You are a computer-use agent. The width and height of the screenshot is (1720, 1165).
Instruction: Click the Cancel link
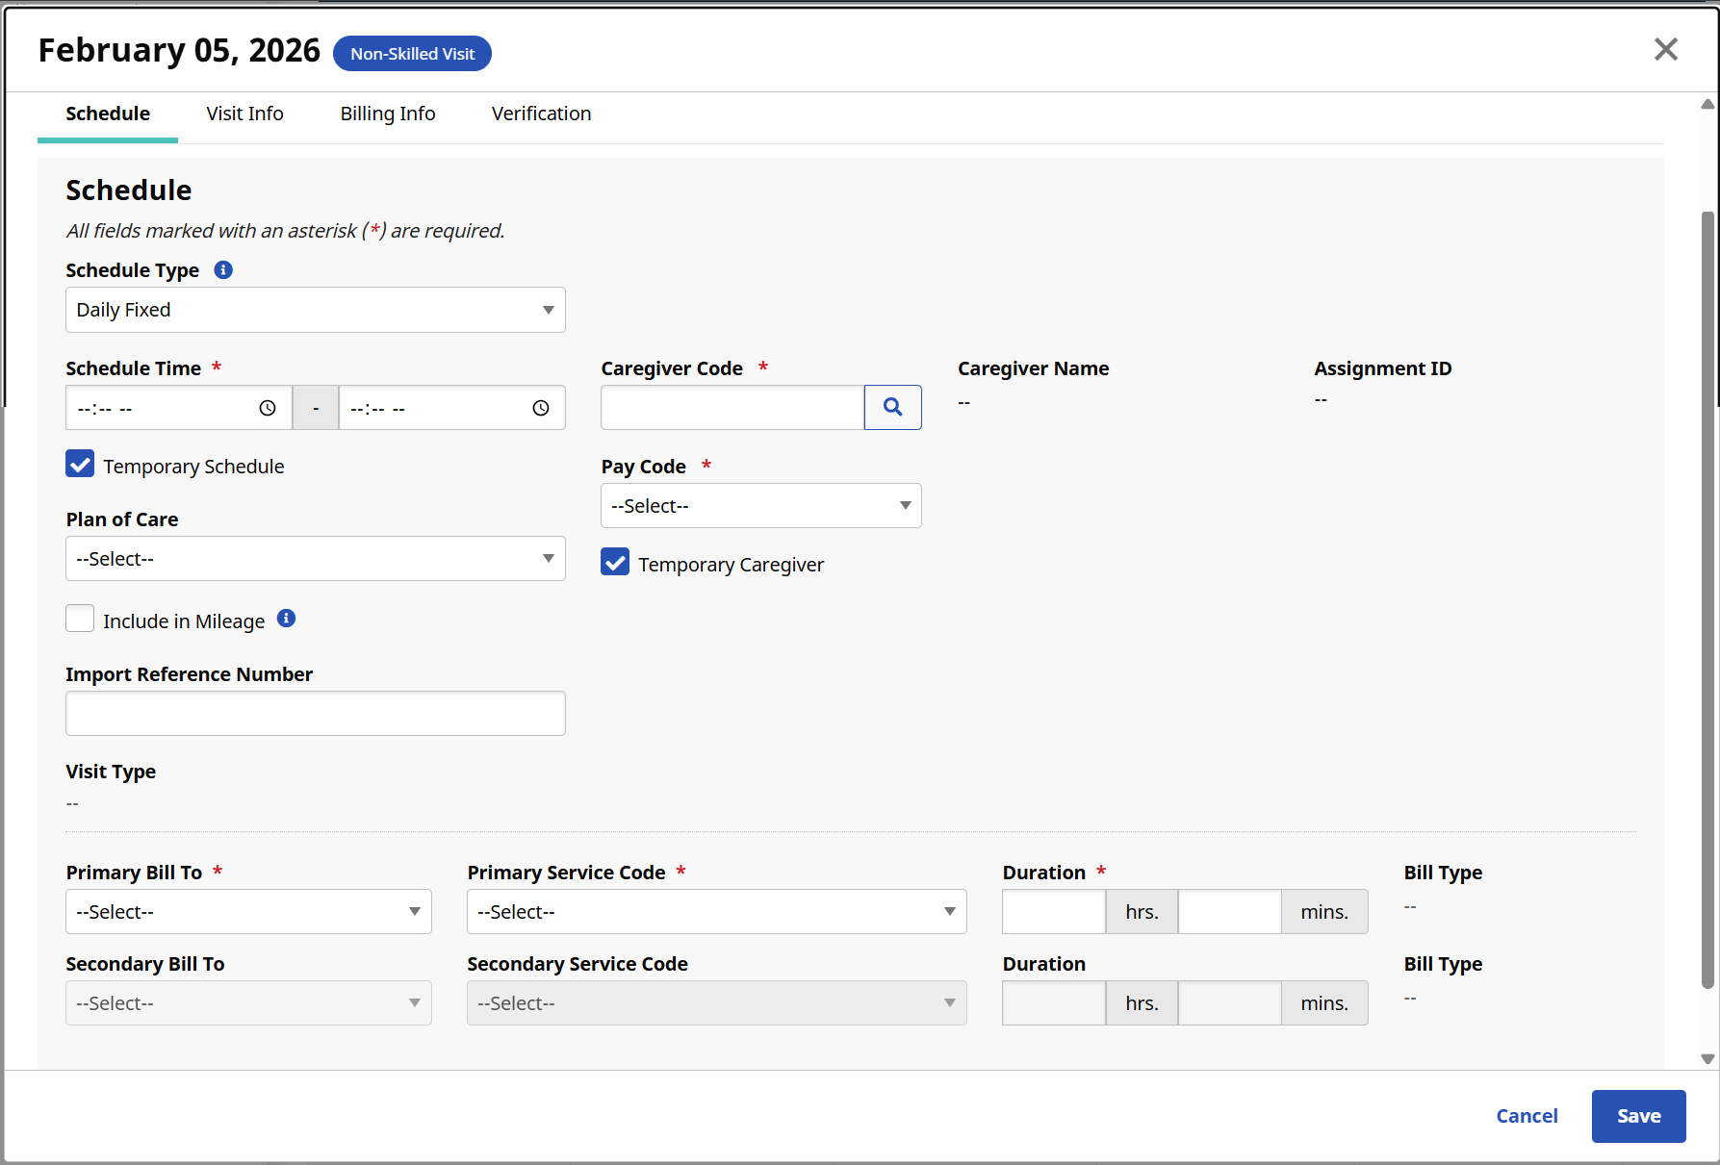pos(1527,1116)
